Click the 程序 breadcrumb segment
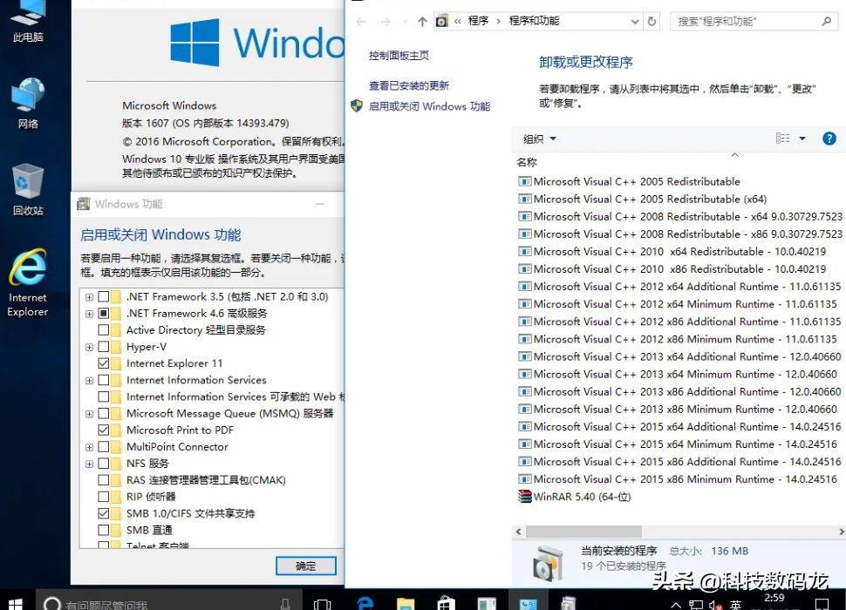 478,21
